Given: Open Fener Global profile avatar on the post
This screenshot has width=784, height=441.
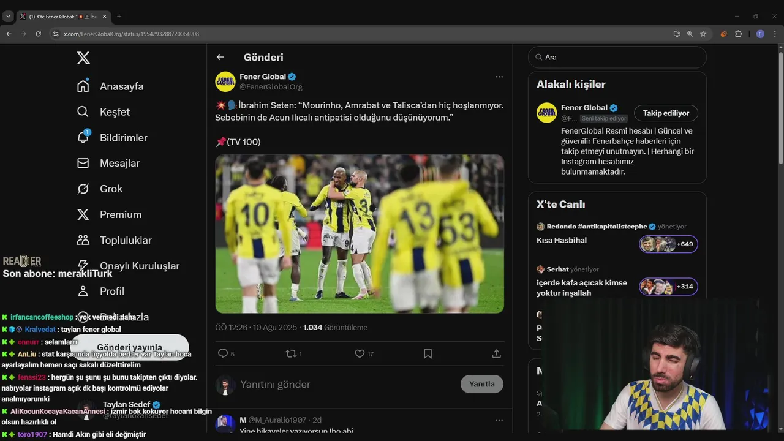Looking at the screenshot, I should [225, 81].
